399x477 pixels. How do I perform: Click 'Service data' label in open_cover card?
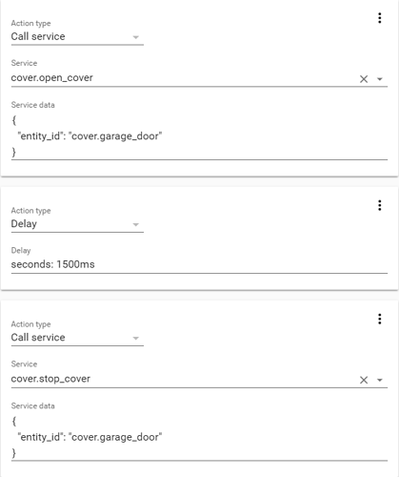(x=32, y=105)
